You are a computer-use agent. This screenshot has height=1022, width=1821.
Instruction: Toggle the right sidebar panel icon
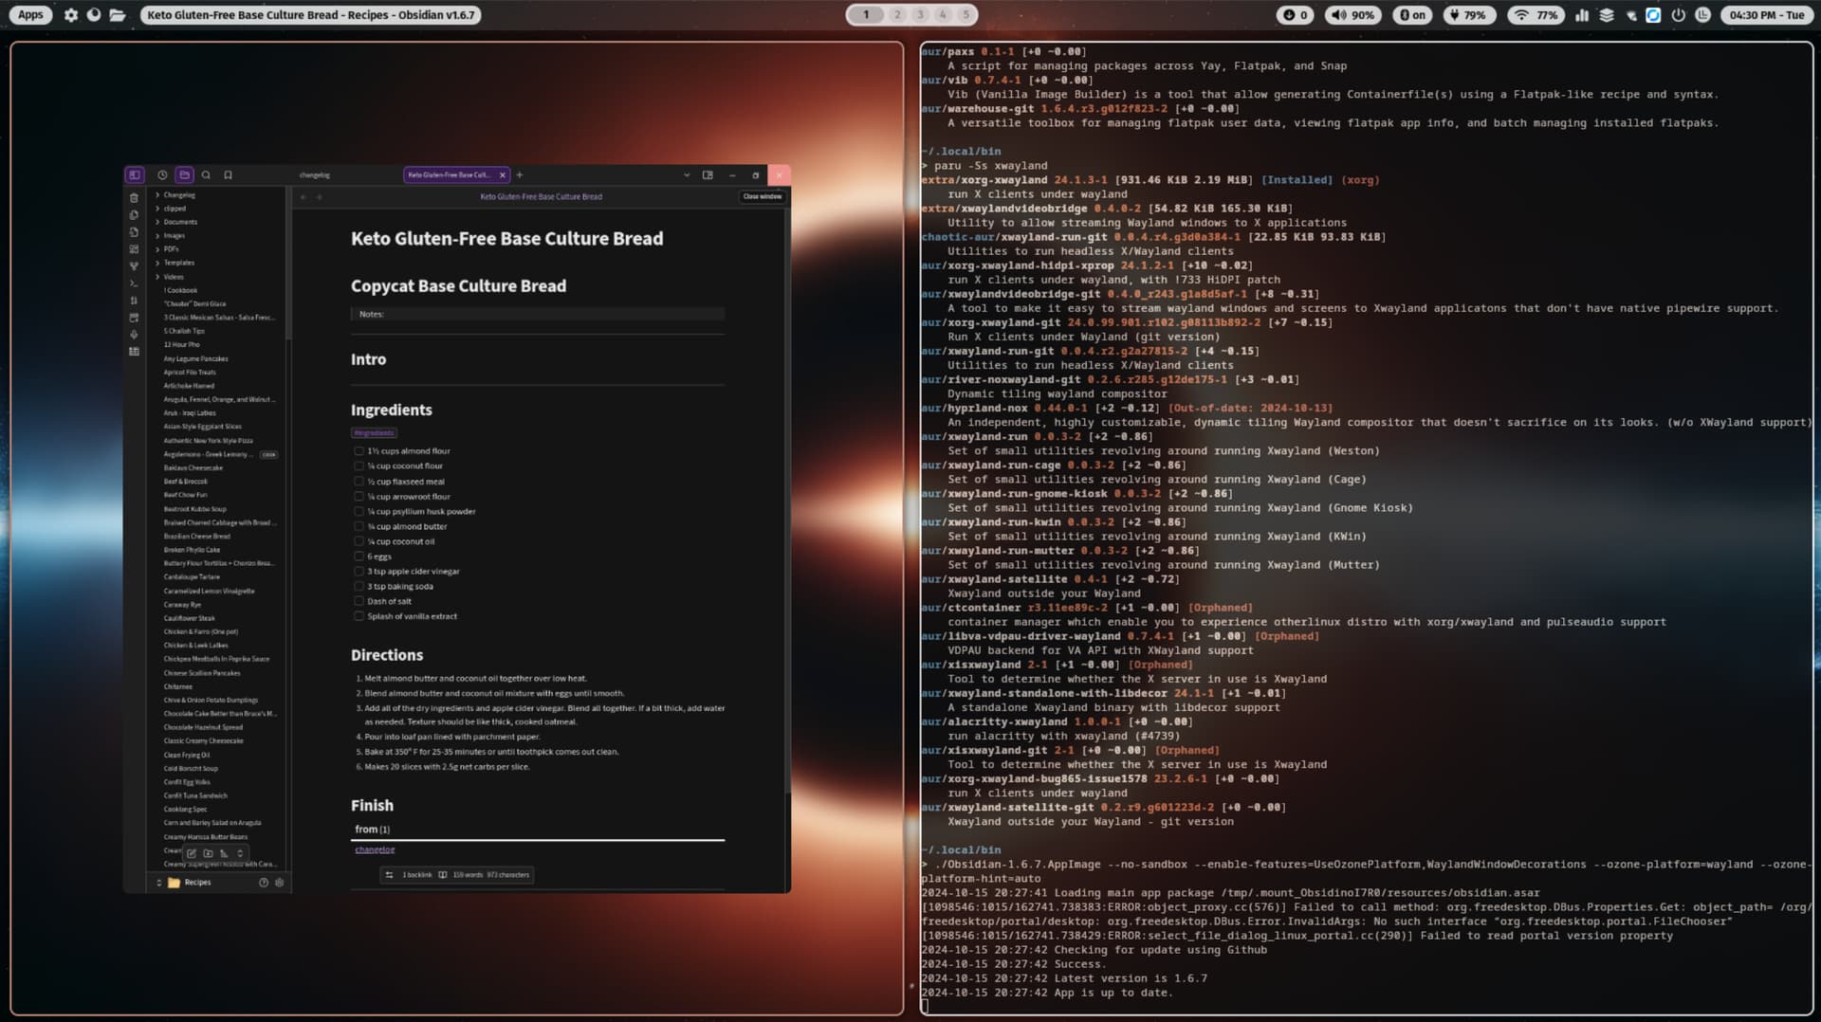(x=708, y=175)
